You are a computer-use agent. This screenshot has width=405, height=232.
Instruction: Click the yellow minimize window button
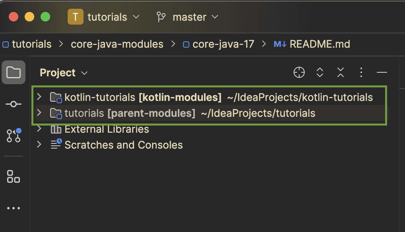(29, 17)
